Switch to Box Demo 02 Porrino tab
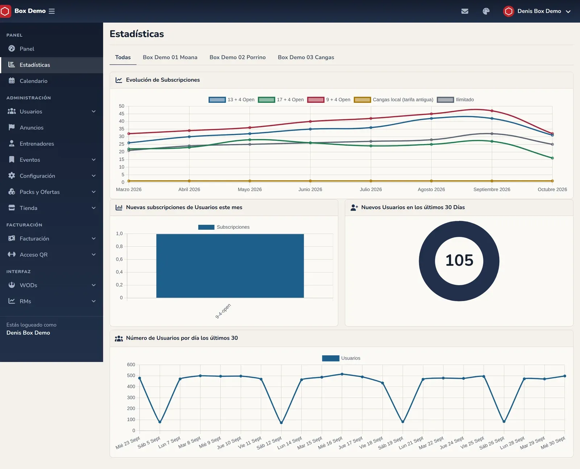580x469 pixels. [237, 57]
